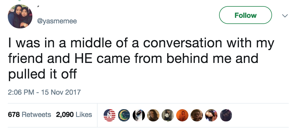This screenshot has height=132, width=296.
Task: Click the last dark liker avatar
Action: (x=225, y=114)
